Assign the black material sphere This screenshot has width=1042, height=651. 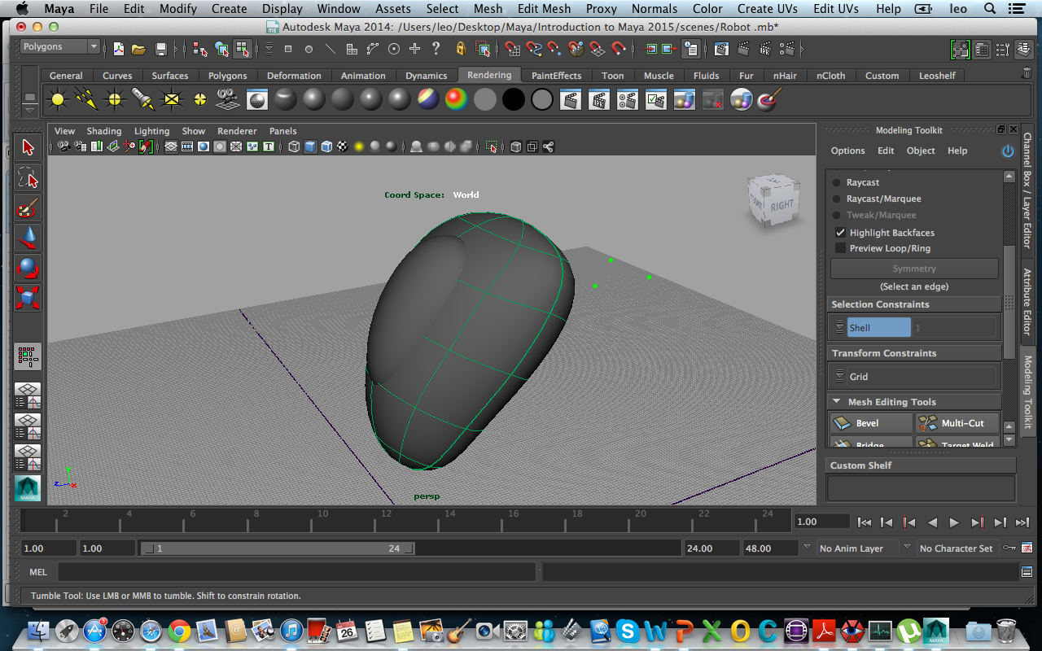(514, 100)
